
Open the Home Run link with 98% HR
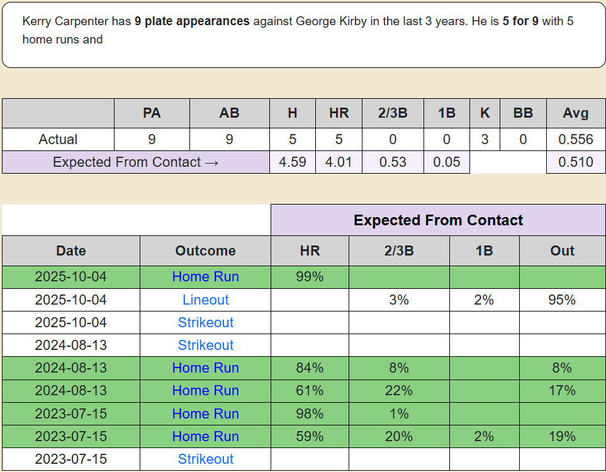tap(205, 413)
